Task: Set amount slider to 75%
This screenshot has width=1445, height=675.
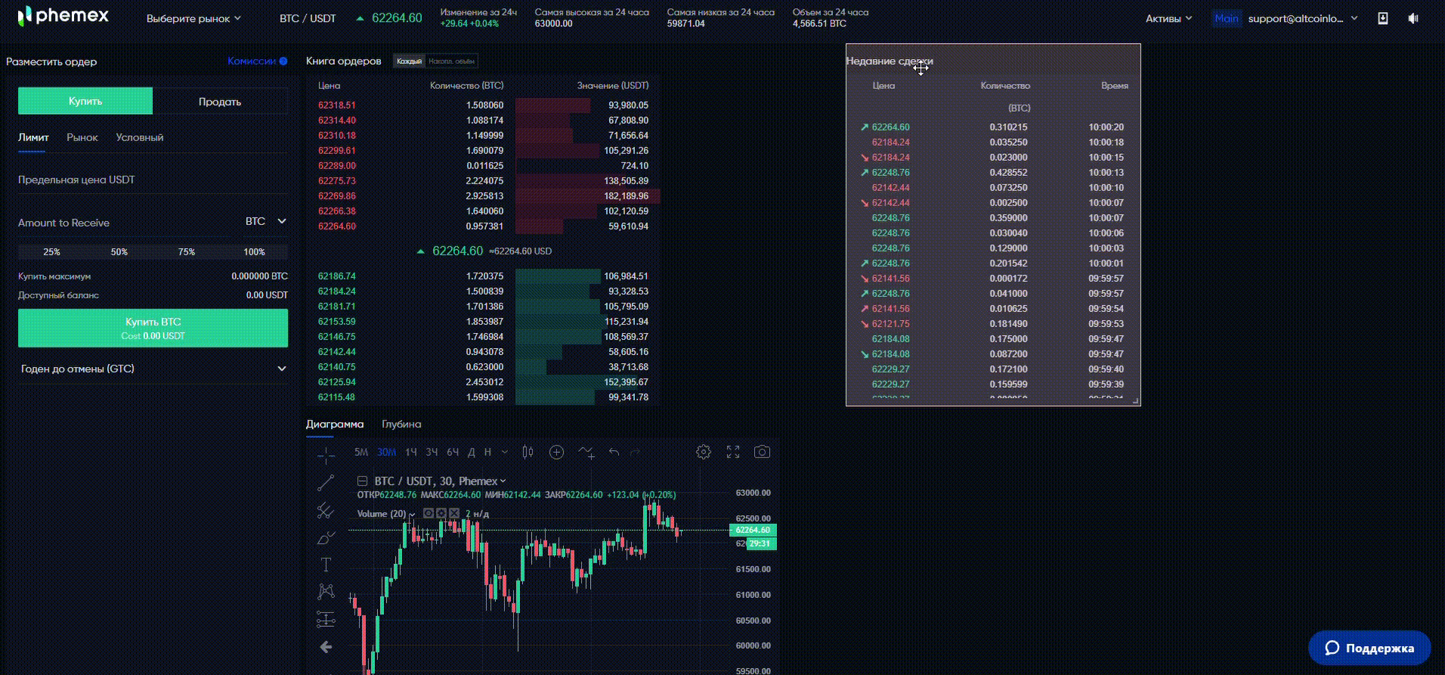Action: coord(187,252)
